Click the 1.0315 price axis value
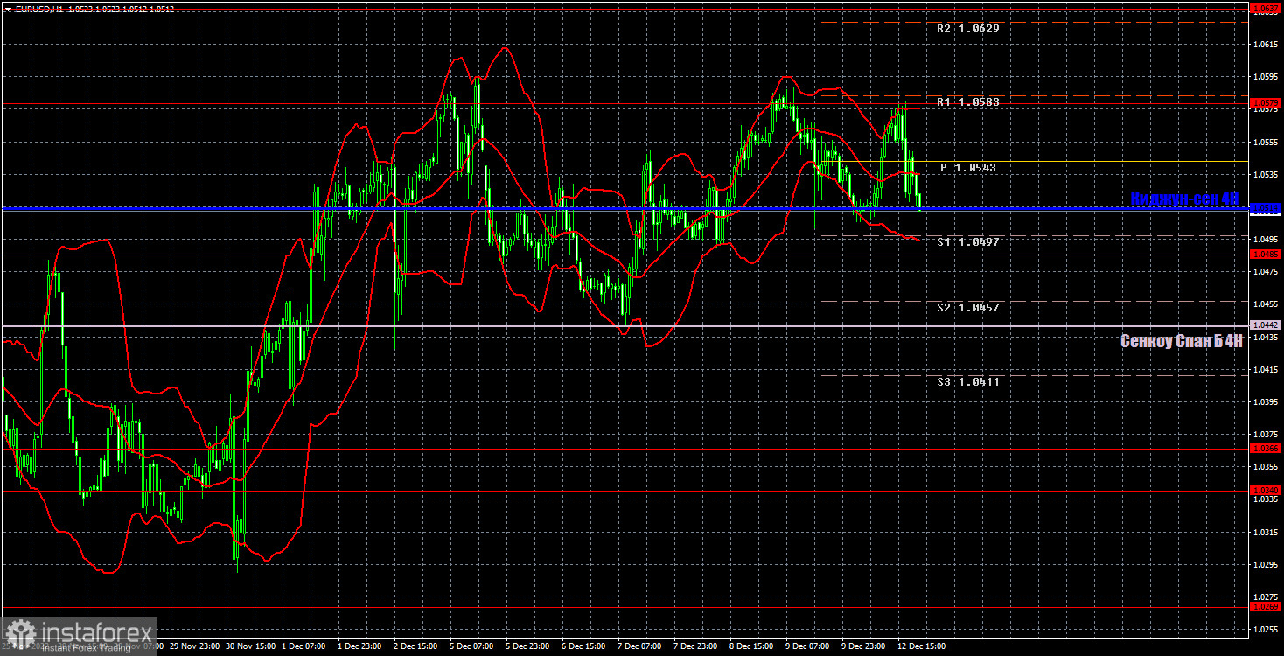Image resolution: width=1284 pixels, height=656 pixels. point(1266,532)
